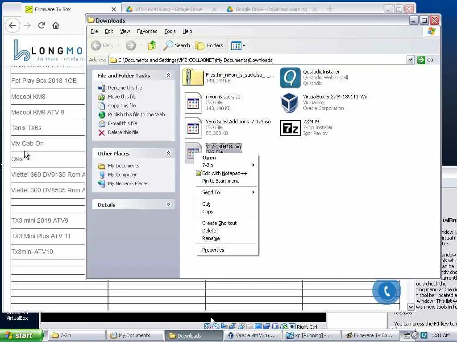457x342 pixels.
Task: Open the Tools menu
Action: [x=170, y=31]
